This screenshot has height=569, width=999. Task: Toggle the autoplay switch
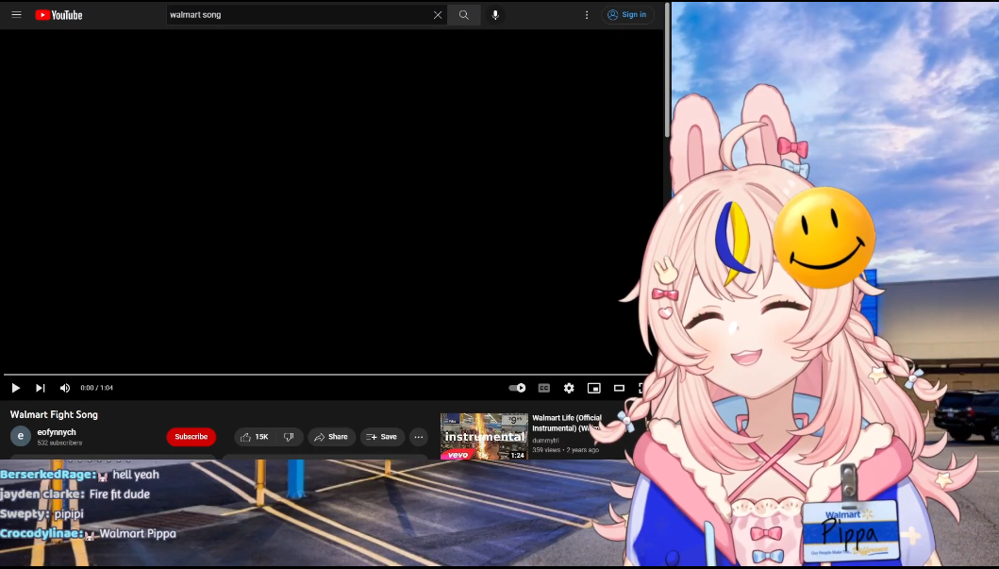pyautogui.click(x=517, y=388)
